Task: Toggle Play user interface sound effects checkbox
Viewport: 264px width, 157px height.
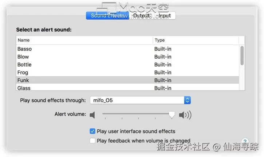Action: point(92,131)
